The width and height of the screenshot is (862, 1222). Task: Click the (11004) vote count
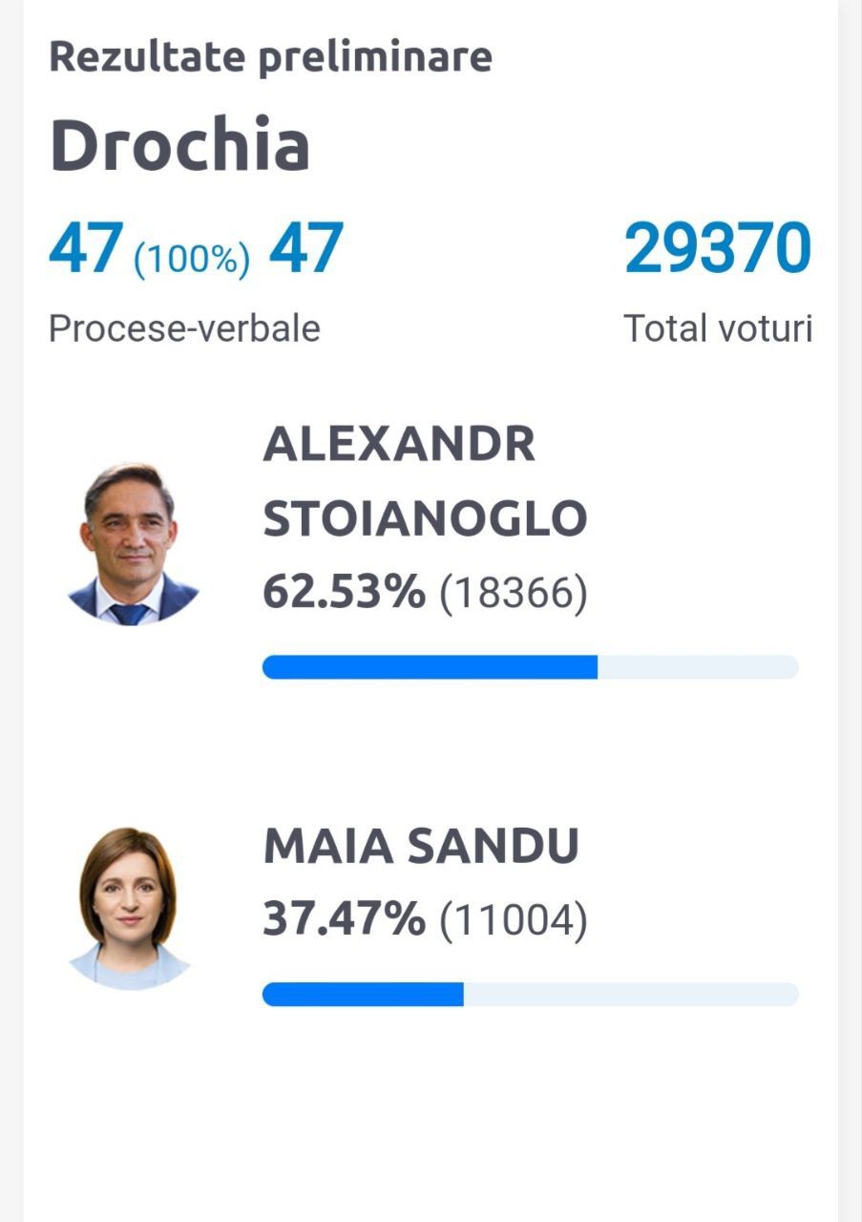[x=514, y=920]
